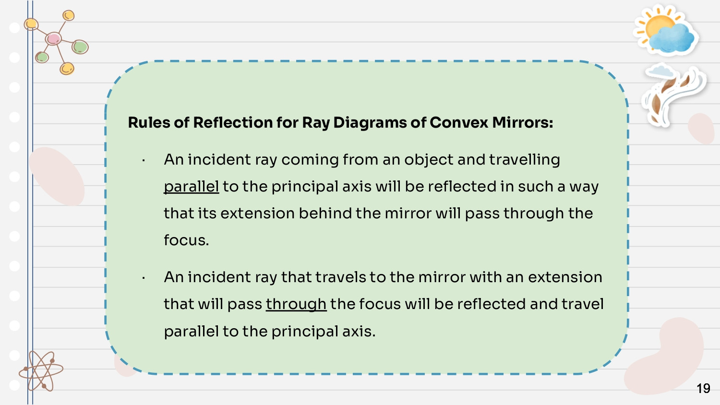The image size is (720, 405).
Task: Click text "parallel to the principal axis."
Action: 270,331
